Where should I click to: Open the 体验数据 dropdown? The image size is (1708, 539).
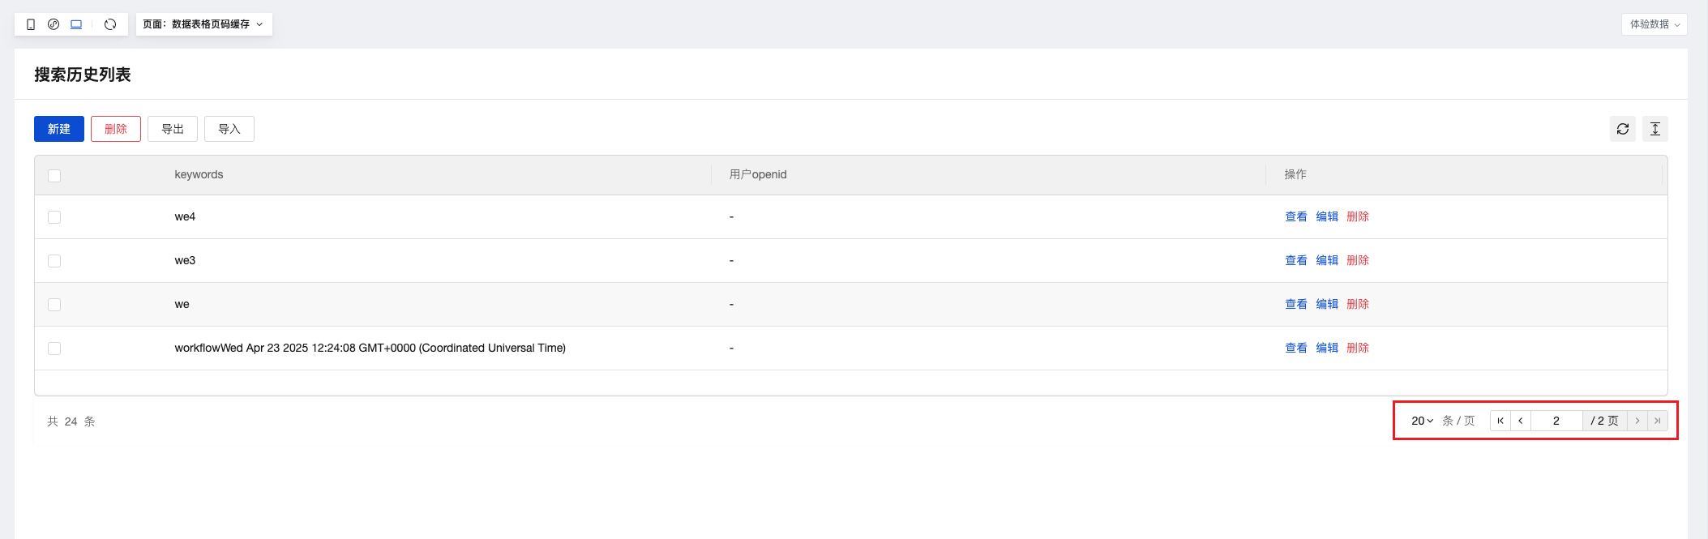point(1655,24)
